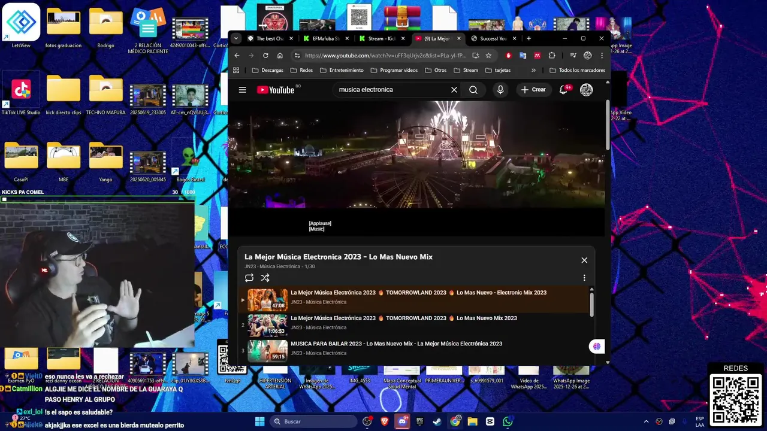
Task: Toggle playlist loop (repeat) button
Action: pos(249,278)
